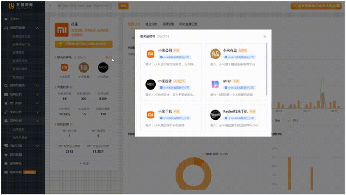
Task: Click the 小米有品 avatar in the background panel
Action: click(83, 67)
